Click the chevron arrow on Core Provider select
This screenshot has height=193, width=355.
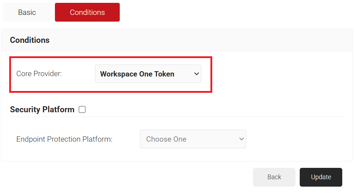click(197, 74)
